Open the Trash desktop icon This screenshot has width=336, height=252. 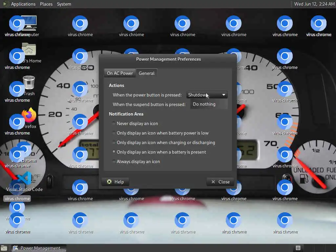click(29, 83)
